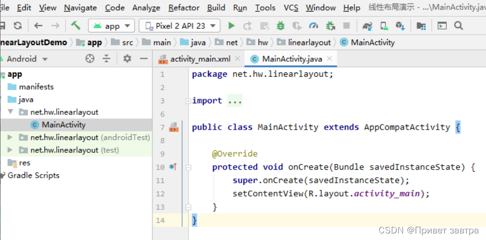Start debugging with the green bug icon

(x=281, y=26)
